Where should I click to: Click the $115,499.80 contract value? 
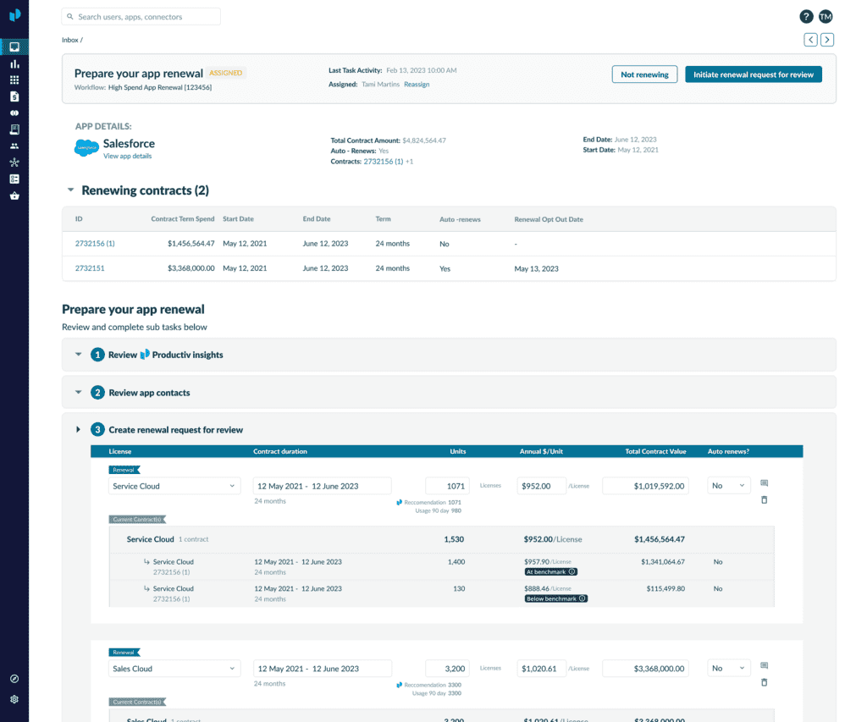[x=665, y=589]
